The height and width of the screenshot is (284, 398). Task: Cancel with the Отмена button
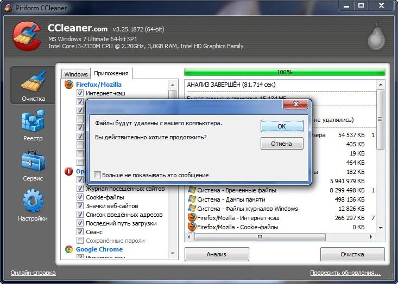pyautogui.click(x=282, y=144)
